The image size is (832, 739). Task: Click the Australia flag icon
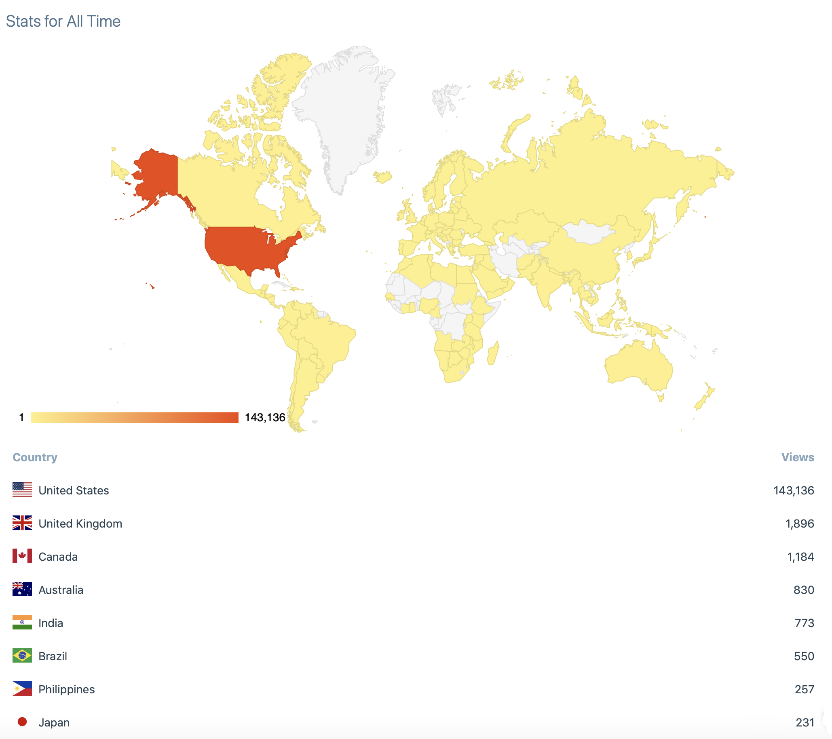point(22,589)
